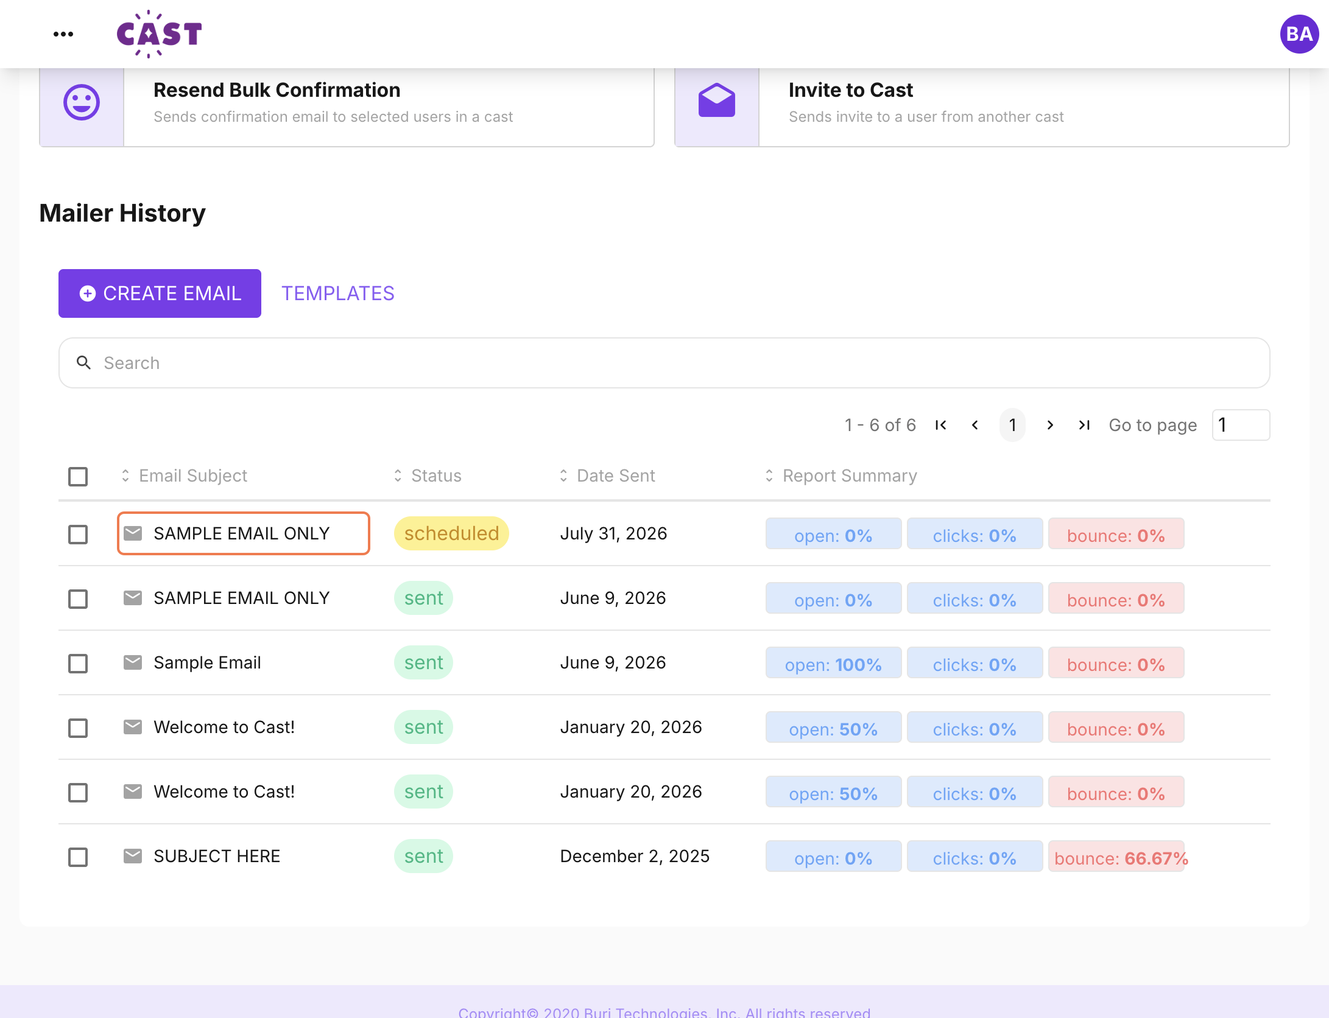Image resolution: width=1329 pixels, height=1018 pixels.
Task: Click the smiley Resend Bulk Confirmation icon
Action: click(x=82, y=102)
